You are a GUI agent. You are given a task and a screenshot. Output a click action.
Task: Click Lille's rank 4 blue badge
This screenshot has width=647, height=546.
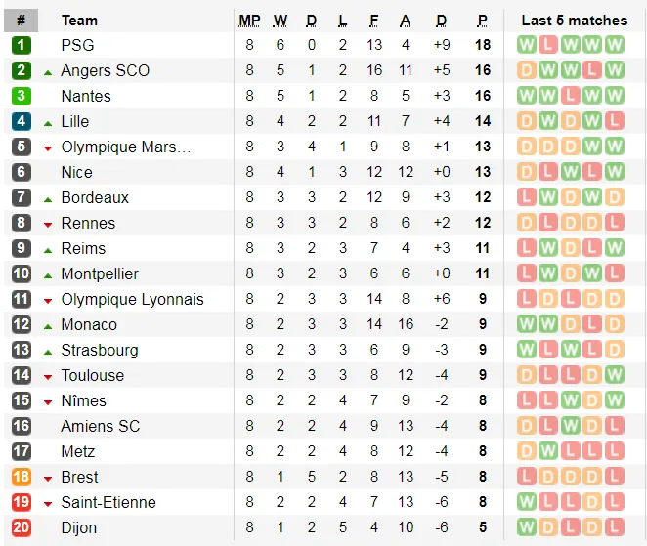[x=22, y=121]
